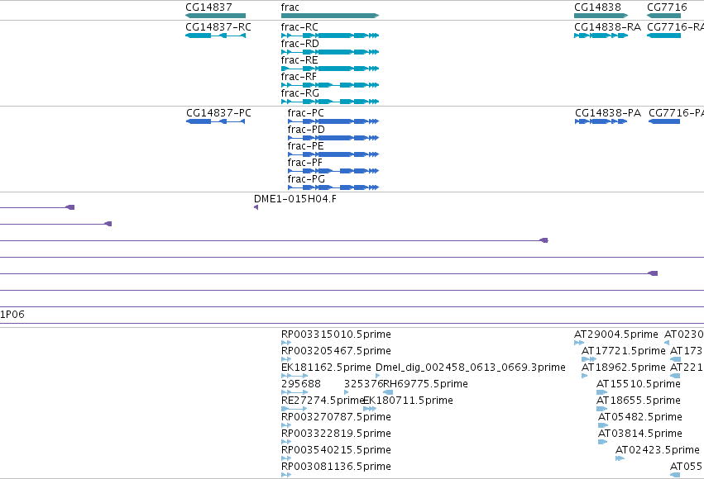Click the EK180711.5prime EST glyph
The width and height of the screenshot is (704, 479).
pos(370,409)
